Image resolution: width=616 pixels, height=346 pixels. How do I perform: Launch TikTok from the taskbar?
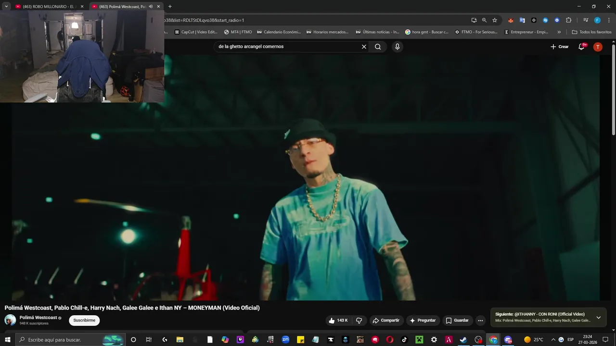click(x=404, y=340)
